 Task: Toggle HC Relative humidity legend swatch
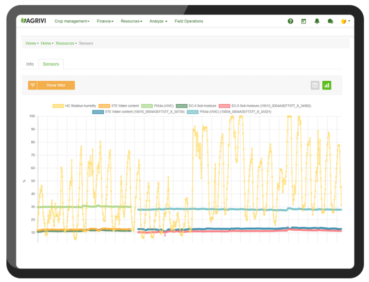coord(58,106)
